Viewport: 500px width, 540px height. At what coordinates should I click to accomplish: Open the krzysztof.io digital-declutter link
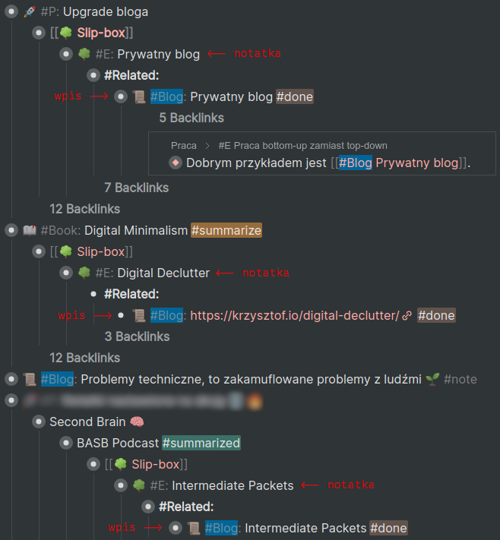(x=295, y=315)
